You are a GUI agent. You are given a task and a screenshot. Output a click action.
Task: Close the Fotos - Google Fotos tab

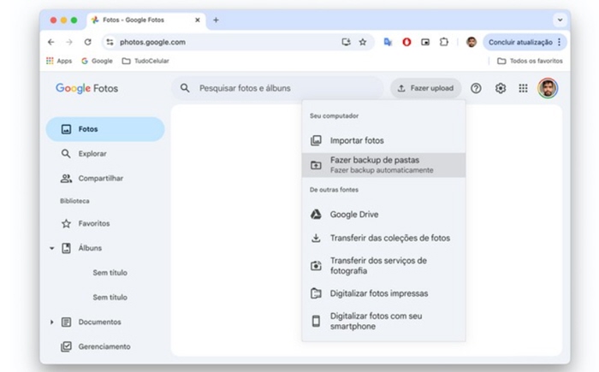[198, 20]
